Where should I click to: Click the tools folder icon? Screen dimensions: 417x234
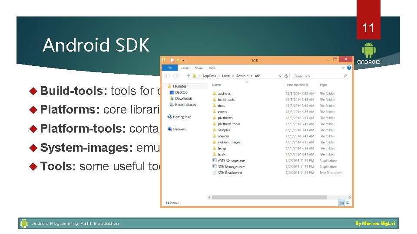pyautogui.click(x=214, y=154)
